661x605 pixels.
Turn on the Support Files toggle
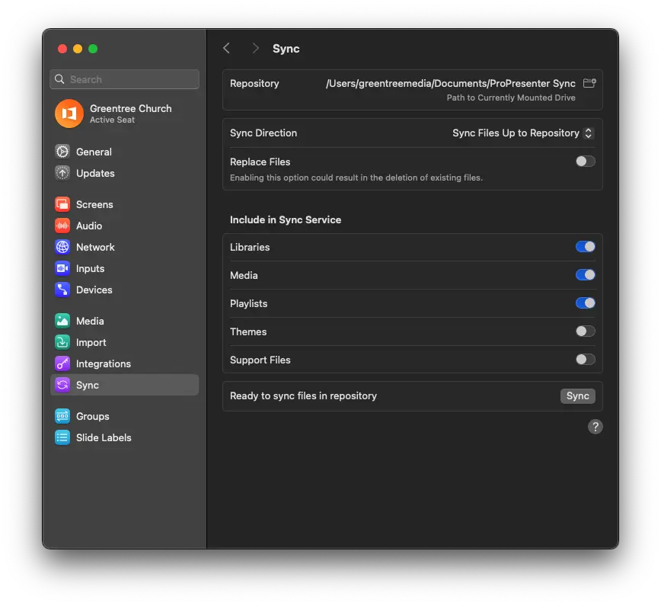coord(585,359)
